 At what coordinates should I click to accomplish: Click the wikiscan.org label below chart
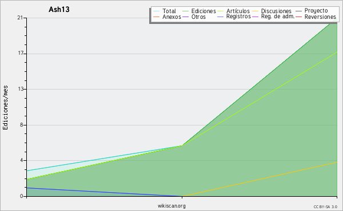click(171, 206)
